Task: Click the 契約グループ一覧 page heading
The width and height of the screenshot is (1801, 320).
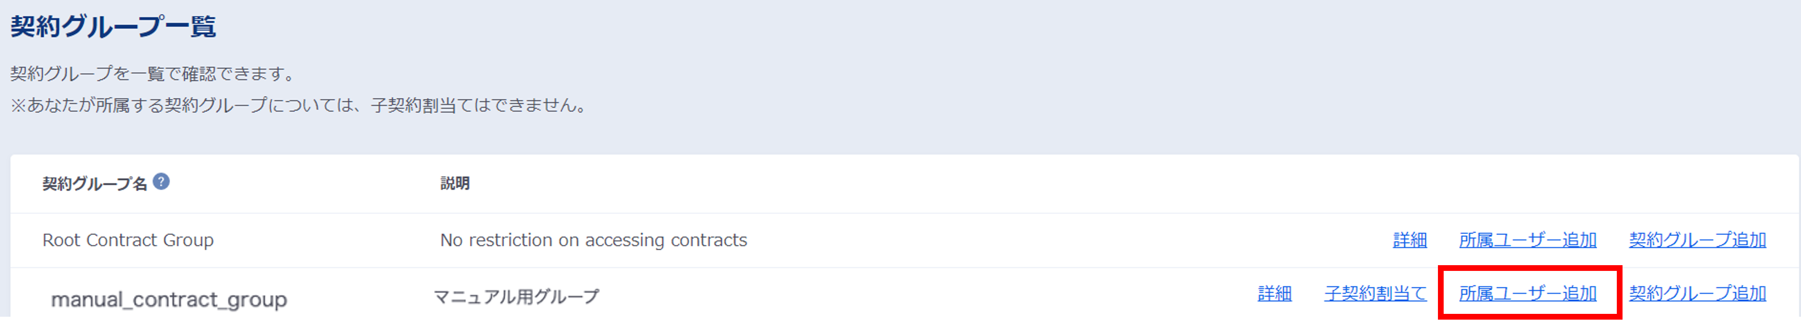Action: click(x=113, y=27)
